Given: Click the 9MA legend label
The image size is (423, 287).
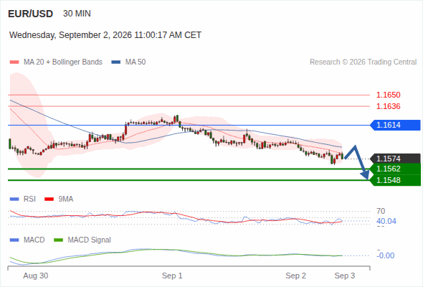Looking at the screenshot, I should tap(66, 199).
